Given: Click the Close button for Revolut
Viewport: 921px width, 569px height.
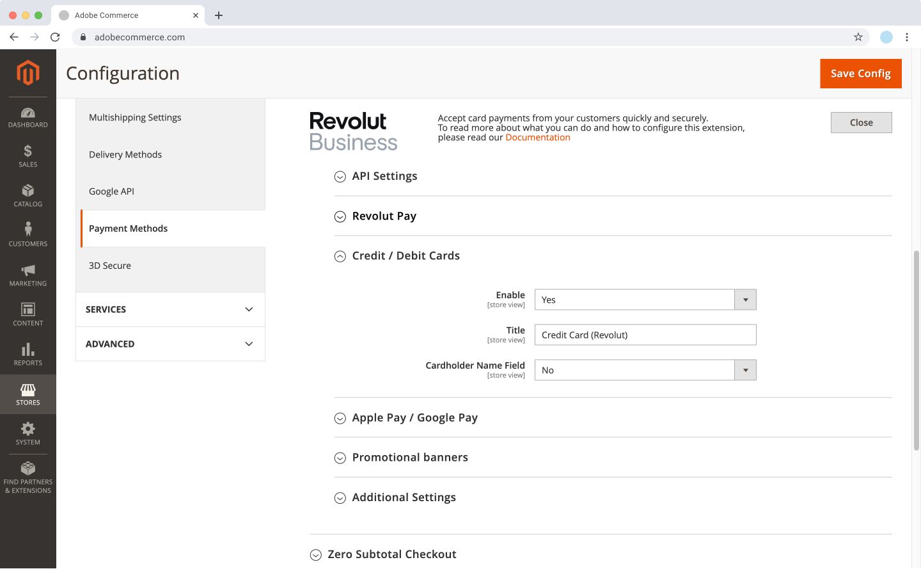Looking at the screenshot, I should tap(862, 123).
